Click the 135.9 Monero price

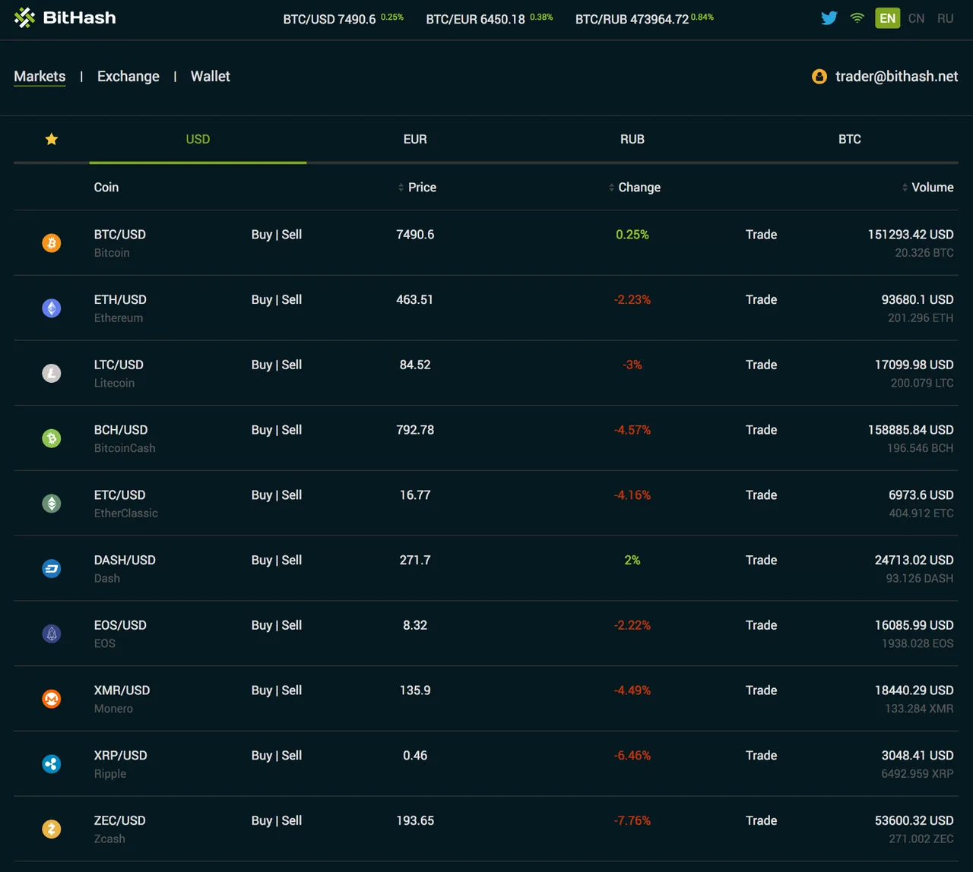[415, 690]
